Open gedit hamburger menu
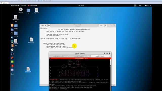This screenshot has height=91, width=162. (x=106, y=26)
